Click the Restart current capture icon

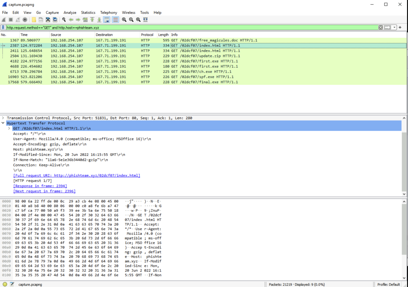tap(18, 20)
